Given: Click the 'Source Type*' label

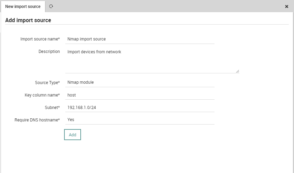Looking at the screenshot, I should pyautogui.click(x=47, y=82).
